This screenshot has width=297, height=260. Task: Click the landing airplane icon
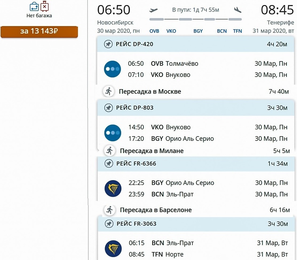click(x=238, y=10)
